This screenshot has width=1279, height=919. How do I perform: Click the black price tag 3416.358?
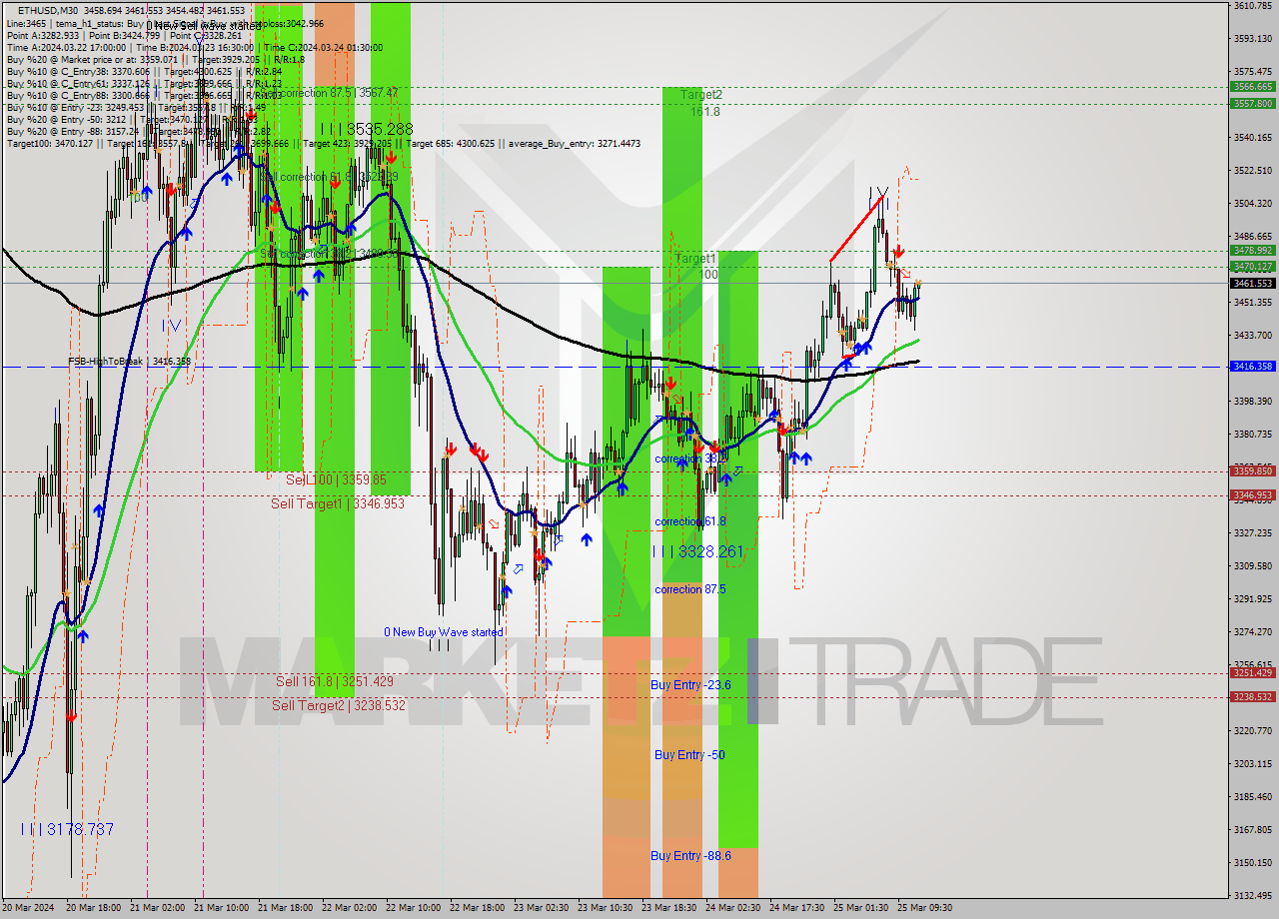[1252, 367]
